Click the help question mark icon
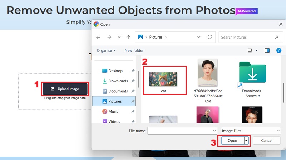The width and height of the screenshot is (286, 160). (x=278, y=50)
